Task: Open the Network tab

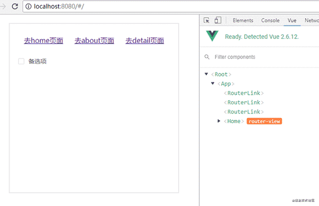Action: (312, 20)
